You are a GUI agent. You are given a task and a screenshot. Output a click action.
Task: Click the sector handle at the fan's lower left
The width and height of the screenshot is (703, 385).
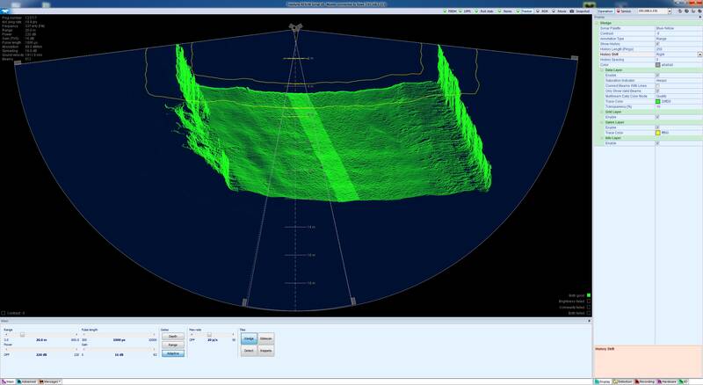click(x=245, y=302)
